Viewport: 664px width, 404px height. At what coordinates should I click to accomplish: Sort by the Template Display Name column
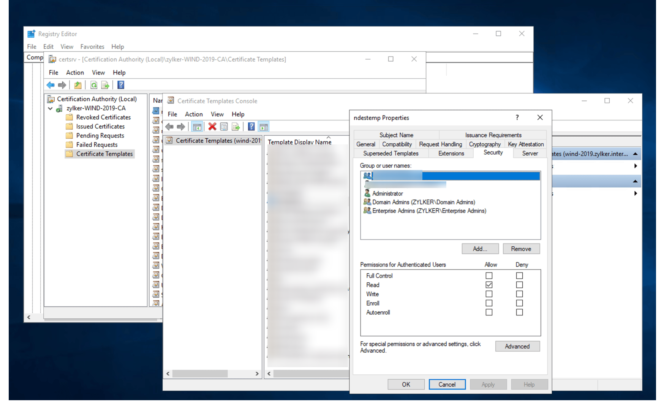299,142
